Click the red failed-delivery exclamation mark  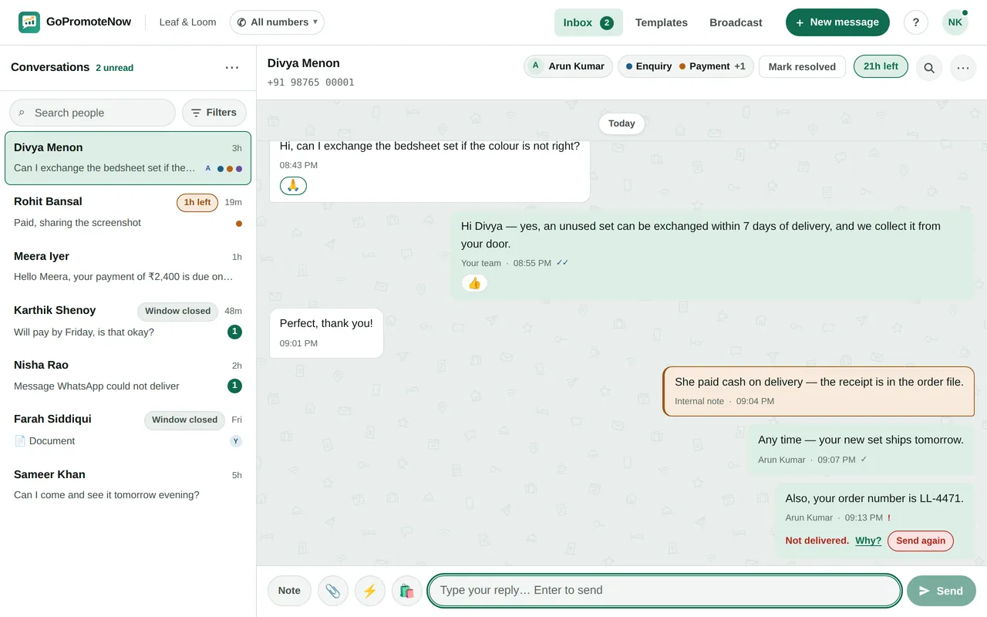pos(889,518)
